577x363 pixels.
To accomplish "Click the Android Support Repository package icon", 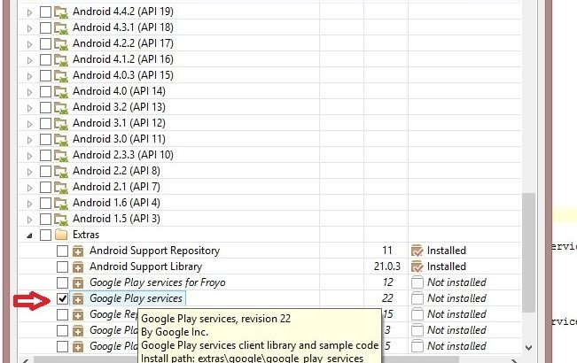I will point(79,251).
